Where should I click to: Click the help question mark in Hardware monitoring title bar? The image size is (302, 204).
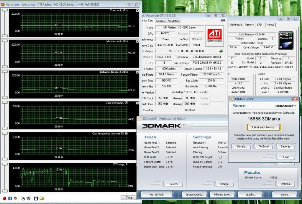(129, 4)
